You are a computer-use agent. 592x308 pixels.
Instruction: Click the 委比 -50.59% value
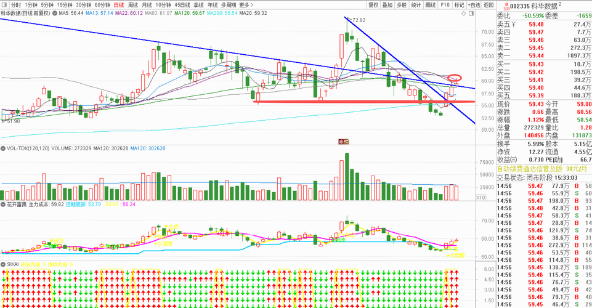pyautogui.click(x=533, y=16)
